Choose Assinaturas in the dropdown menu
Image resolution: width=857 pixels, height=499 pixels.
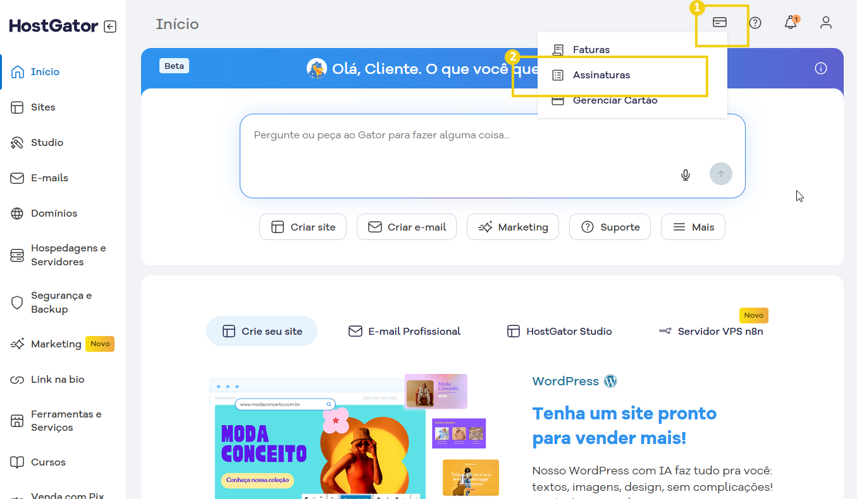(x=601, y=75)
